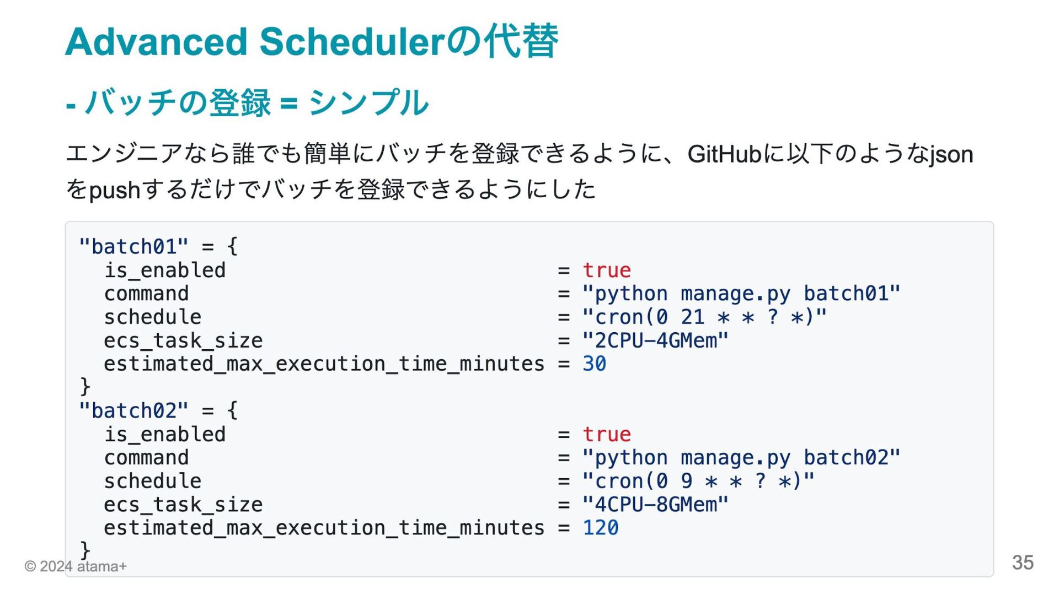Viewport: 1059px width, 595px height.
Task: Click the slide title Advanced Schedulerの代替
Action: (312, 41)
